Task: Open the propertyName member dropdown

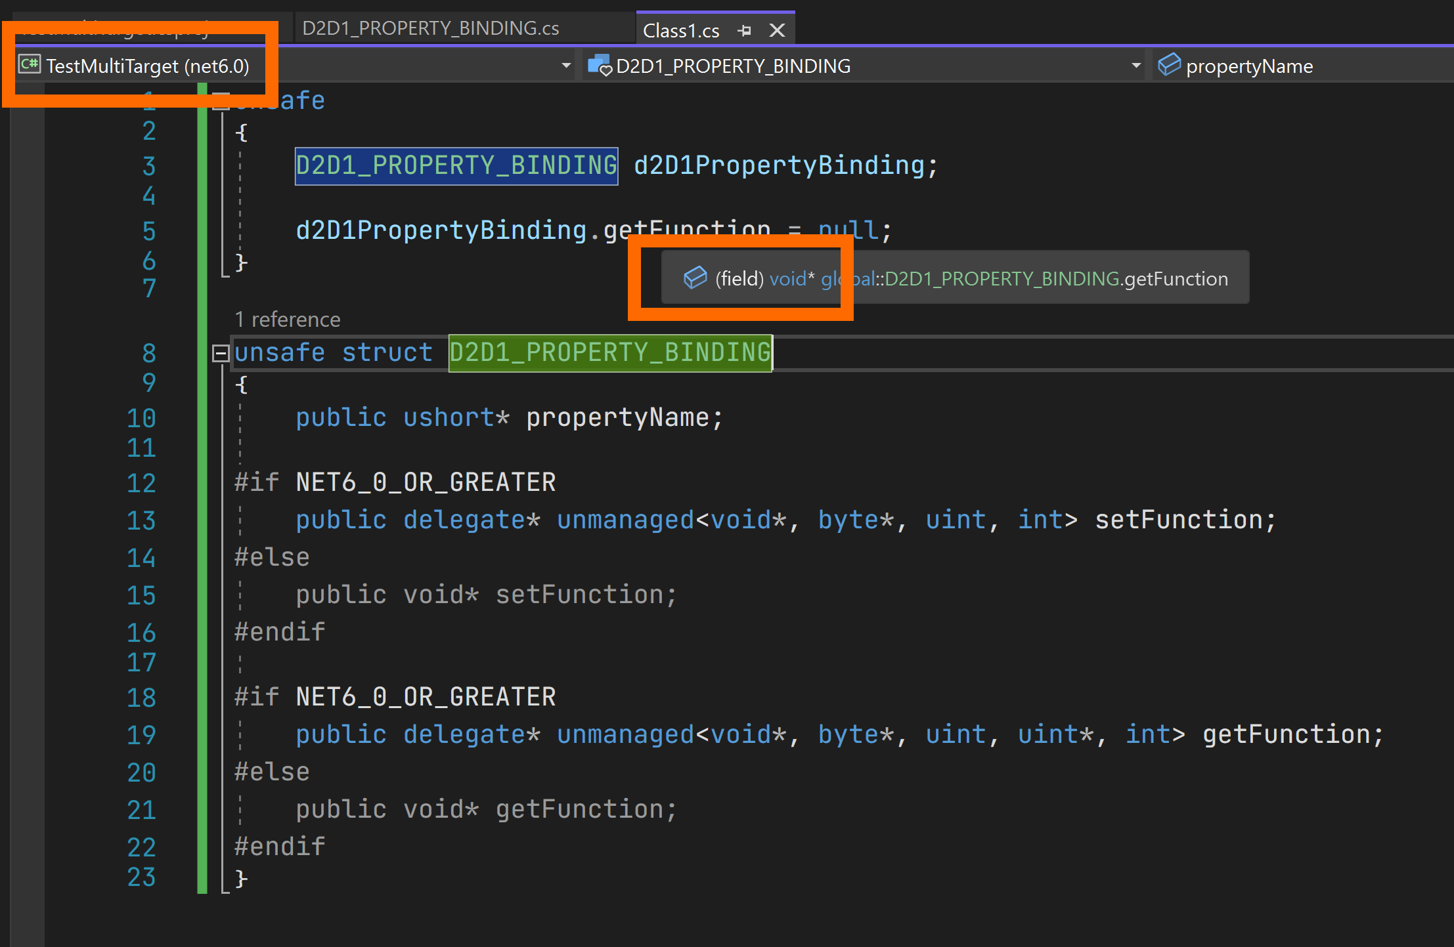Action: pyautogui.click(x=1302, y=66)
